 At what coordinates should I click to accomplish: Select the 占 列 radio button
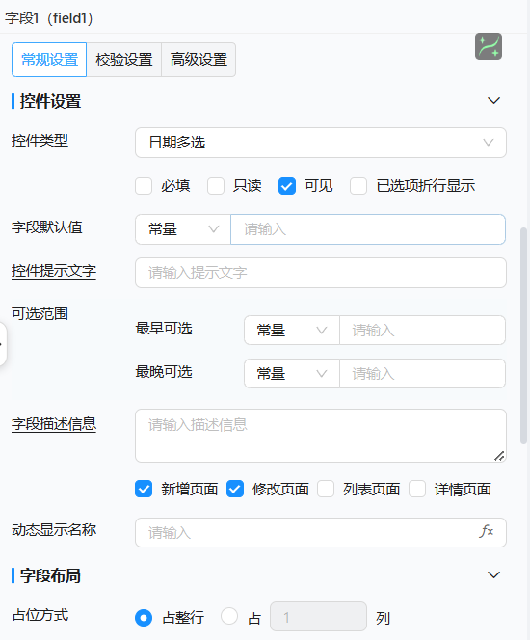pos(229,616)
